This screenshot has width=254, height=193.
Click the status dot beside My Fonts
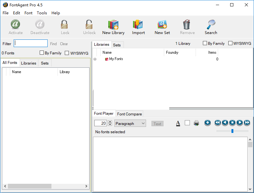click(95, 59)
